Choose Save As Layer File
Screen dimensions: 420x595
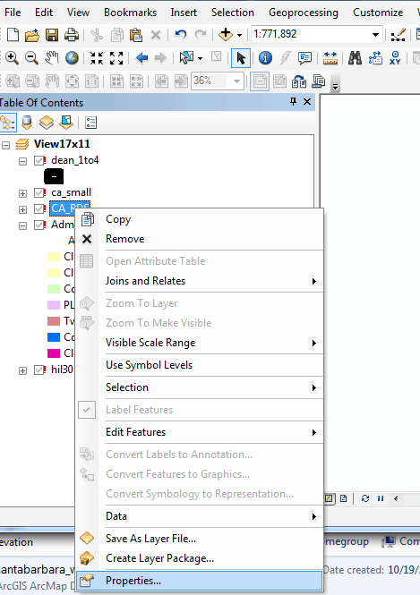click(200, 539)
